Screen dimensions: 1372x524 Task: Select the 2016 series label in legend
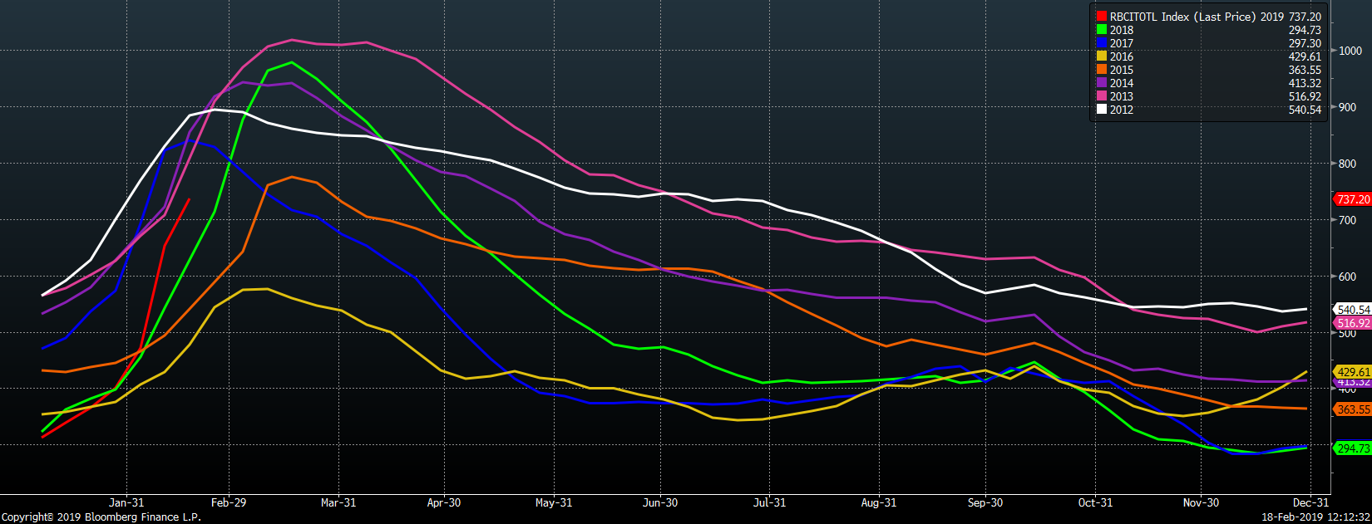point(1121,56)
